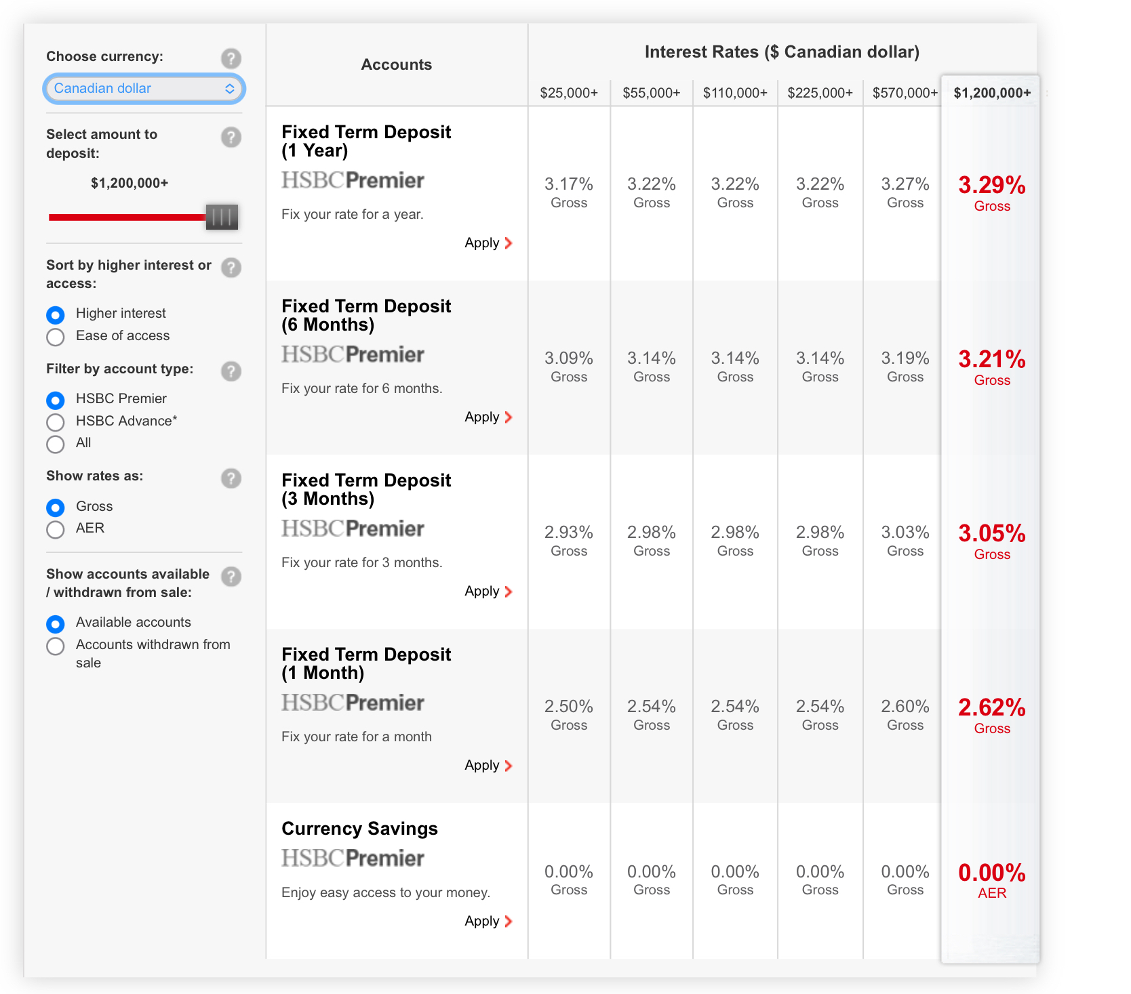
Task: Click the deposit amount slider handle
Action: pos(222,217)
